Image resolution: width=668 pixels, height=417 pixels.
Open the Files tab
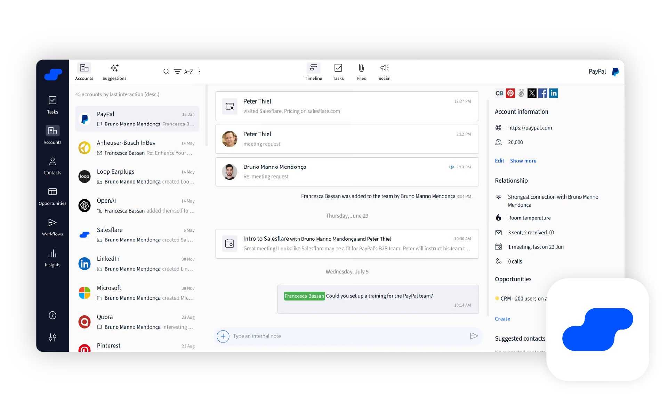pyautogui.click(x=361, y=72)
